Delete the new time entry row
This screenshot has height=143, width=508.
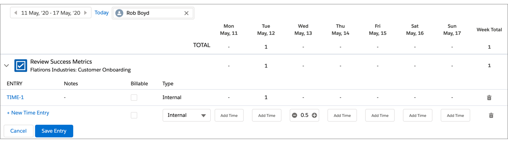(491, 115)
